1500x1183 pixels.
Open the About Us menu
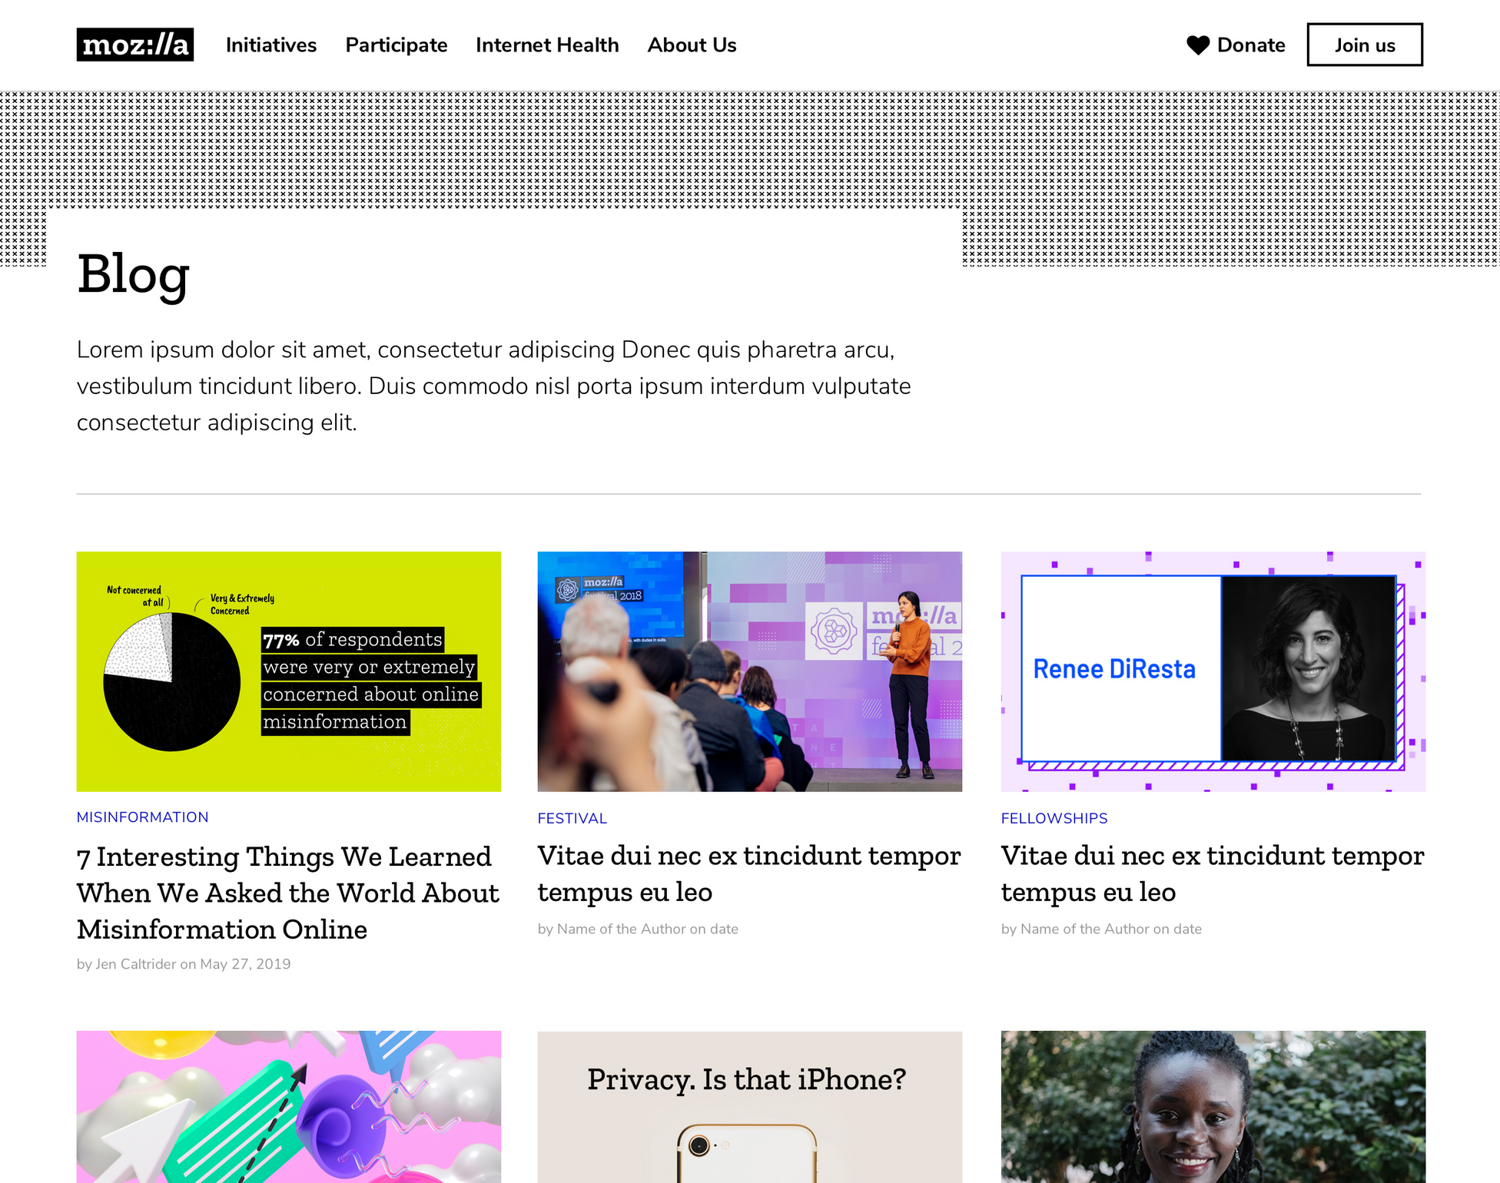coord(692,45)
